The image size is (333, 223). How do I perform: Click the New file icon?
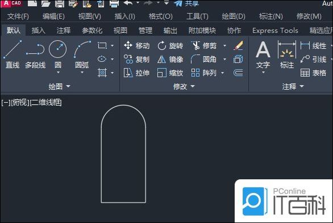click(x=32, y=3)
